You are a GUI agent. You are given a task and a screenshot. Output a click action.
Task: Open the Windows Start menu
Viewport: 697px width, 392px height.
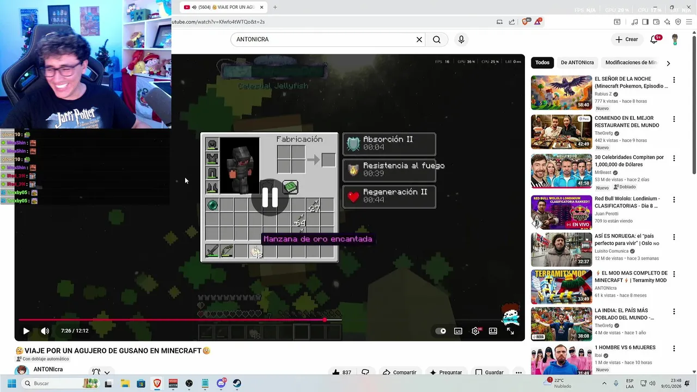(x=11, y=383)
